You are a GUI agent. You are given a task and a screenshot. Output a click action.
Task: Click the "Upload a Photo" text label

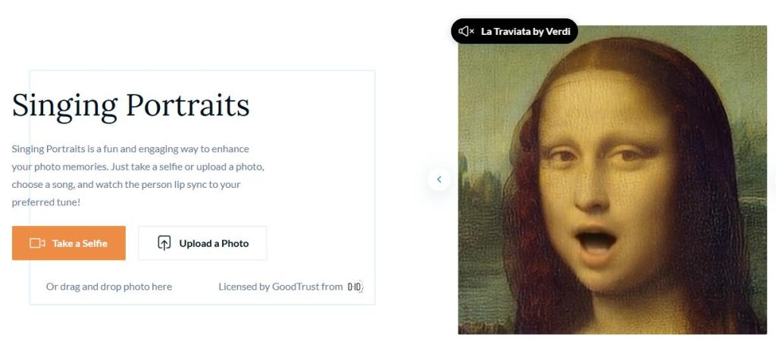214,243
